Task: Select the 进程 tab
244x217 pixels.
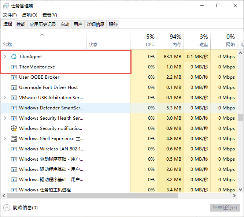Action: [x=8, y=24]
